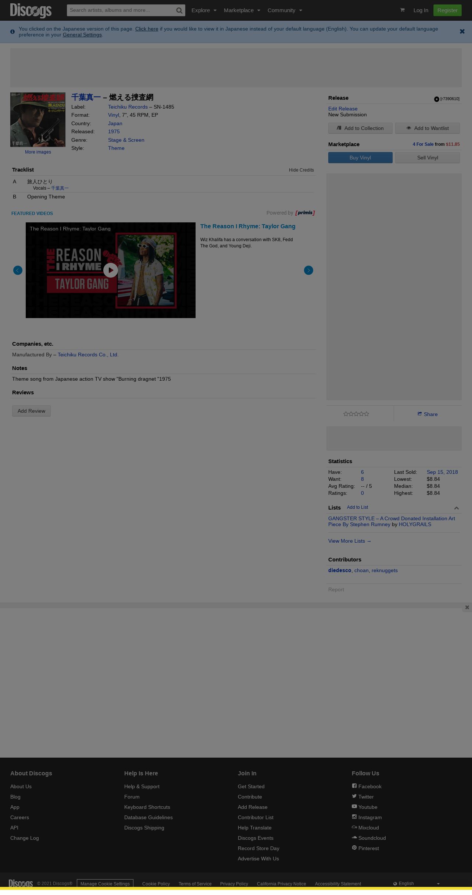Screen dimensions: 472x895
Task: Click the Vinyl format link
Action: click(x=114, y=115)
